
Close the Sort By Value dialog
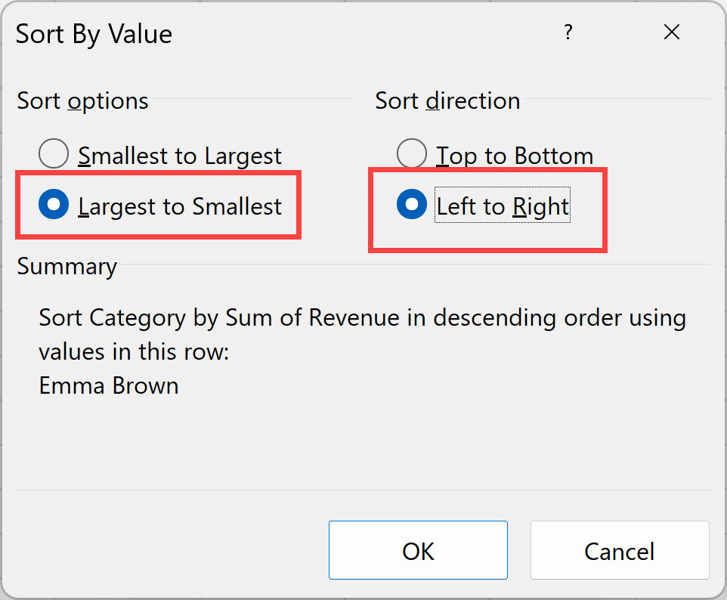[671, 32]
